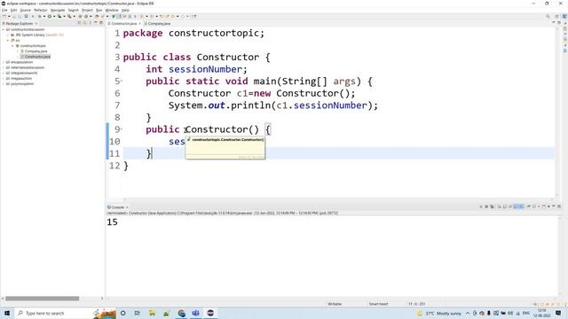Click the Eclipse icon in taskbar
Image resolution: width=568 pixels, height=319 pixels.
tap(210, 313)
